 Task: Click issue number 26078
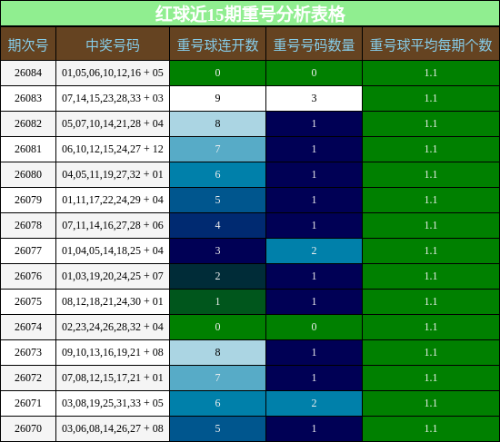tap(28, 225)
